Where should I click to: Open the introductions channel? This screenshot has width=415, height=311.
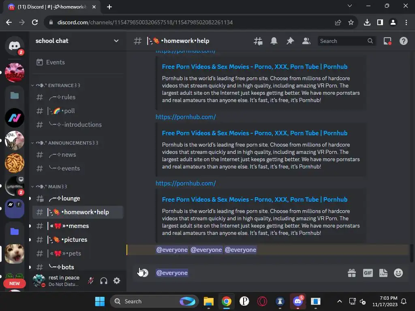coord(78,125)
